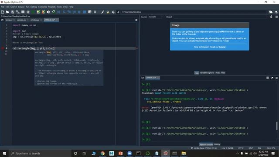Browse for a working directory
279x157 pixels.
point(271,12)
